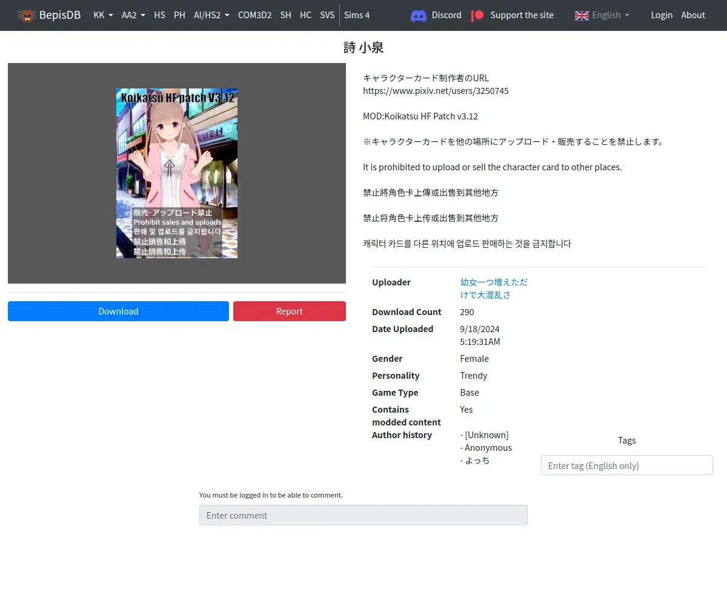727x606 pixels.
Task: Click the Personality value Trendy
Action: [474, 376]
